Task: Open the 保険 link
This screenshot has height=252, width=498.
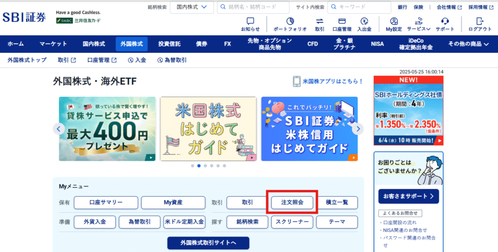Action: click(x=418, y=7)
